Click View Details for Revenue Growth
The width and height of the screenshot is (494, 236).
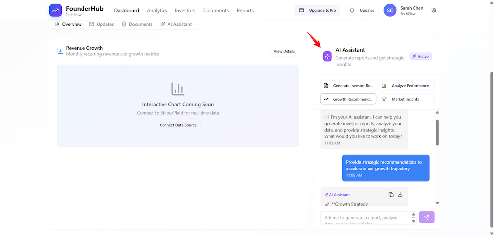tap(284, 51)
